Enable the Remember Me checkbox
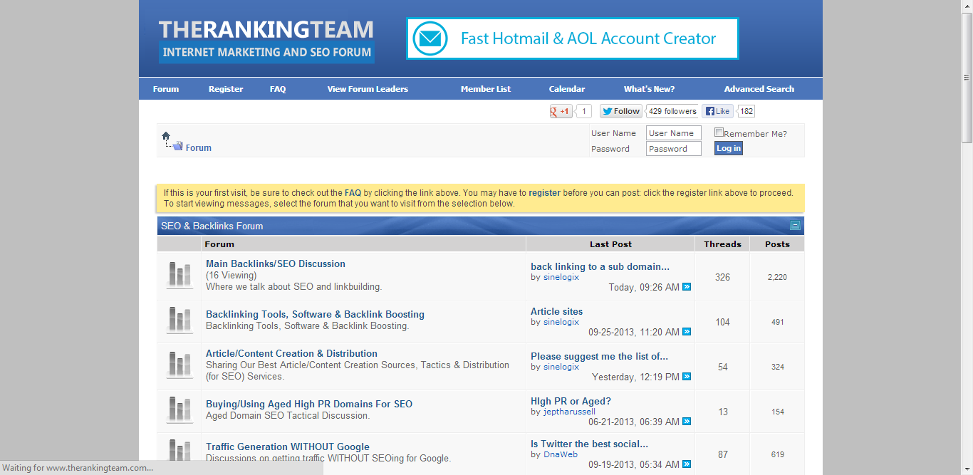This screenshot has width=973, height=475. coord(719,132)
